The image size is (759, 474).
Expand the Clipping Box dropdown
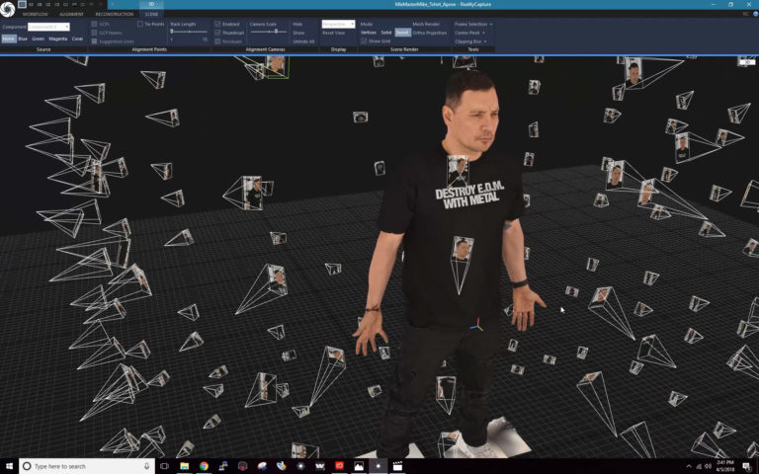point(470,41)
